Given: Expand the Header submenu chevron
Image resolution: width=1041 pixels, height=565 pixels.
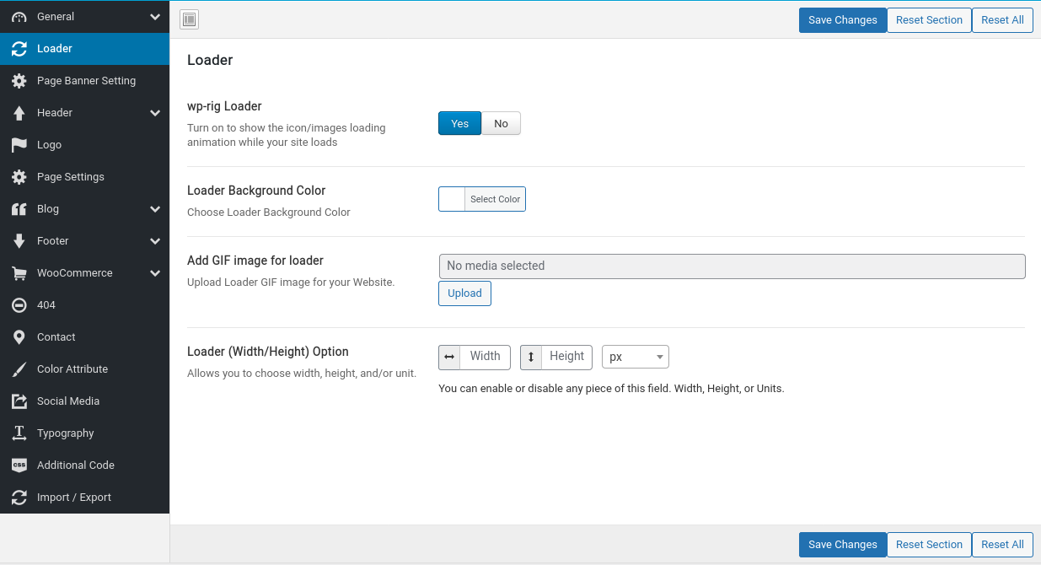Looking at the screenshot, I should [x=155, y=113].
